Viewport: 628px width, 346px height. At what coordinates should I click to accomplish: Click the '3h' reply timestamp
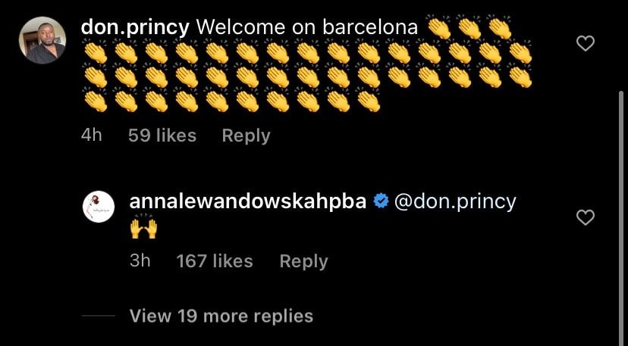click(x=140, y=261)
